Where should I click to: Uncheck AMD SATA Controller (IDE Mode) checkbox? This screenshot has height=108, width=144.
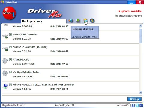(x=10, y=47)
